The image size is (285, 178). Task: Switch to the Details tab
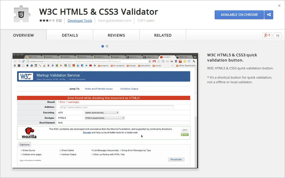(x=70, y=35)
